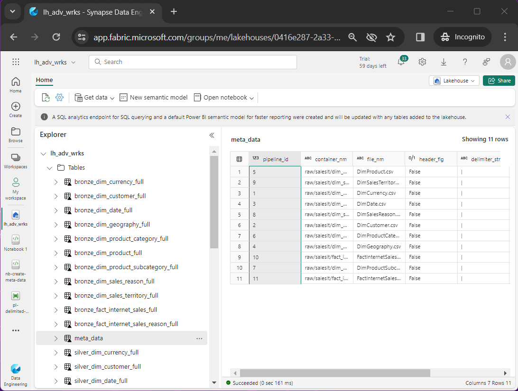Open the app launcher waffle icon
Viewport: 518px width, 391px height.
pyautogui.click(x=16, y=62)
